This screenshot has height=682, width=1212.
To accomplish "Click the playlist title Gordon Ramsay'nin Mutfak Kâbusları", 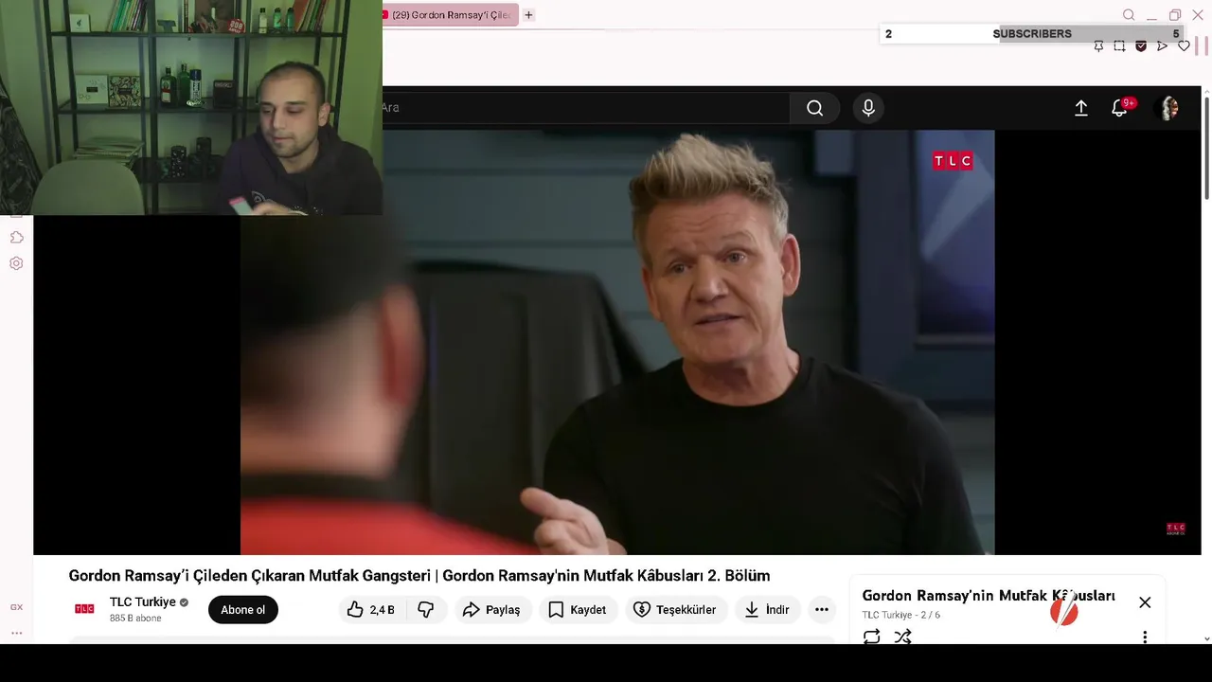I will coord(989,596).
